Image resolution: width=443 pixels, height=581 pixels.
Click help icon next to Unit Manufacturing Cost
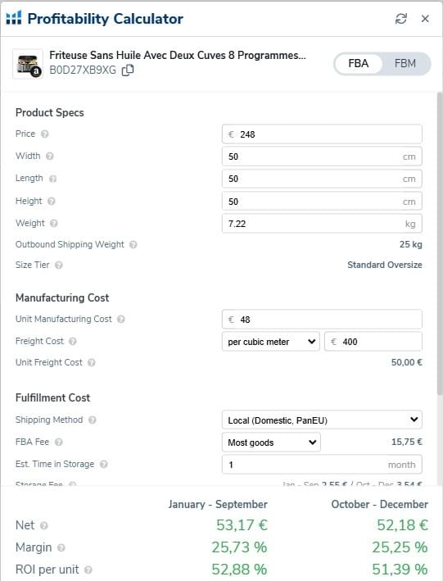(x=121, y=320)
